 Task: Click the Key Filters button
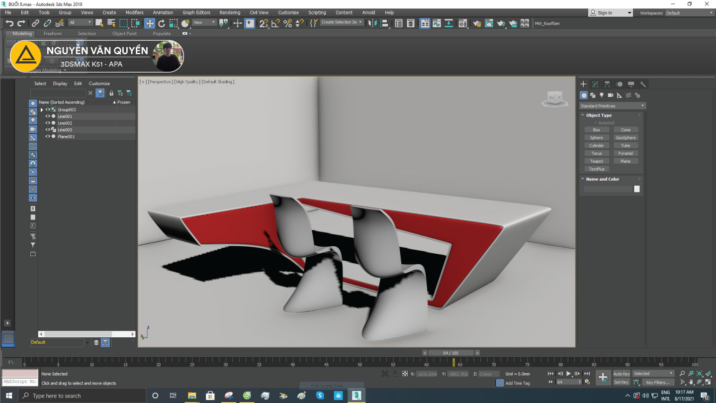pyautogui.click(x=658, y=382)
